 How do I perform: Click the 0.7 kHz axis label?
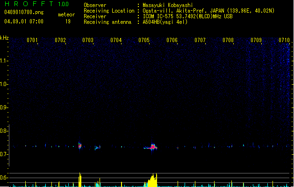(x=4, y=154)
